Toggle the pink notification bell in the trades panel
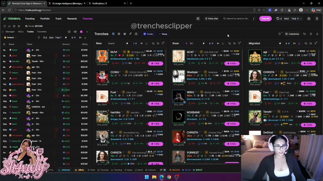The width and height of the screenshot is (323, 181). pyautogui.click(x=81, y=32)
